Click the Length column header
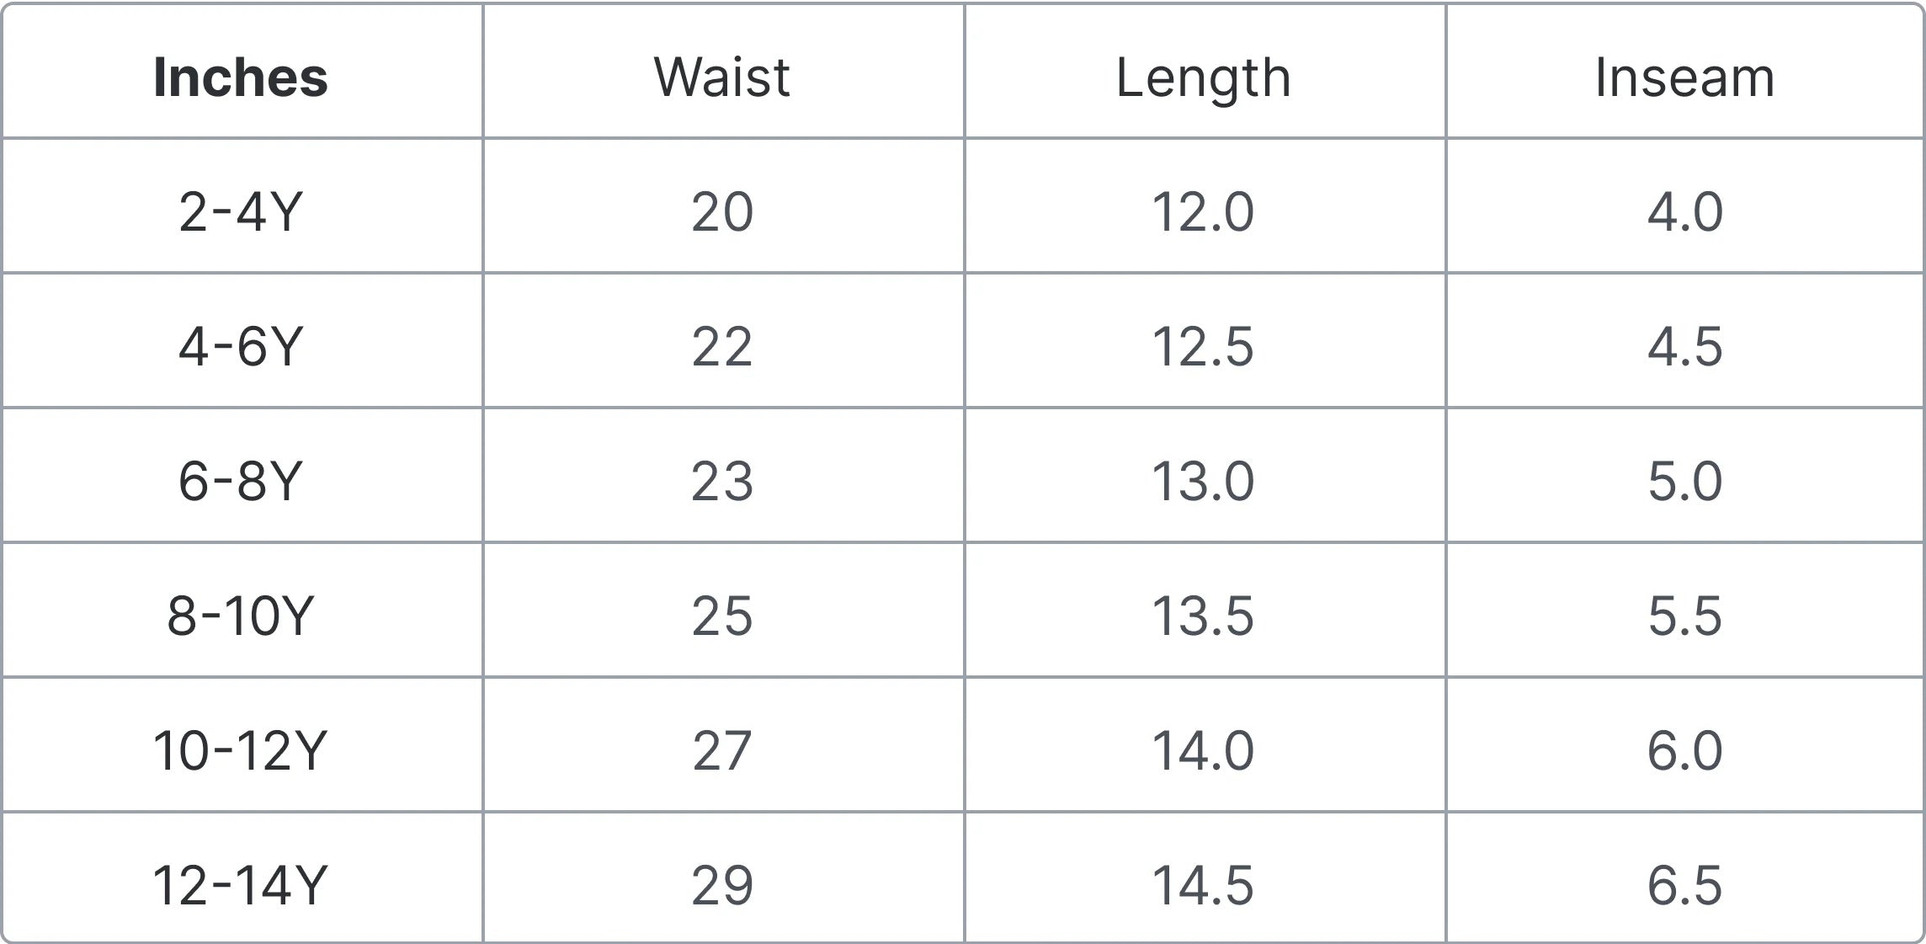Image resolution: width=1926 pixels, height=944 pixels. pos(1204,77)
